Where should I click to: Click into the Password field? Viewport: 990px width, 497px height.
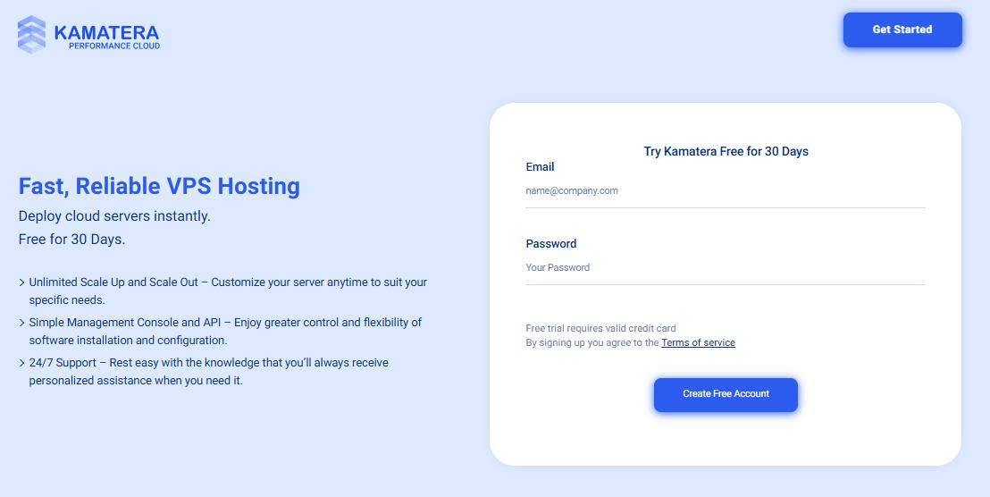click(725, 268)
